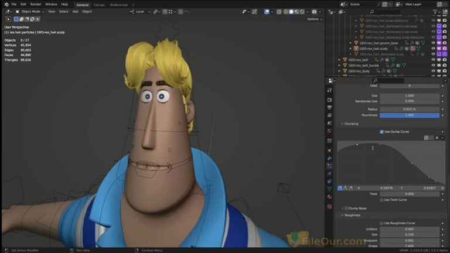Select solid viewport shading

coord(291,12)
